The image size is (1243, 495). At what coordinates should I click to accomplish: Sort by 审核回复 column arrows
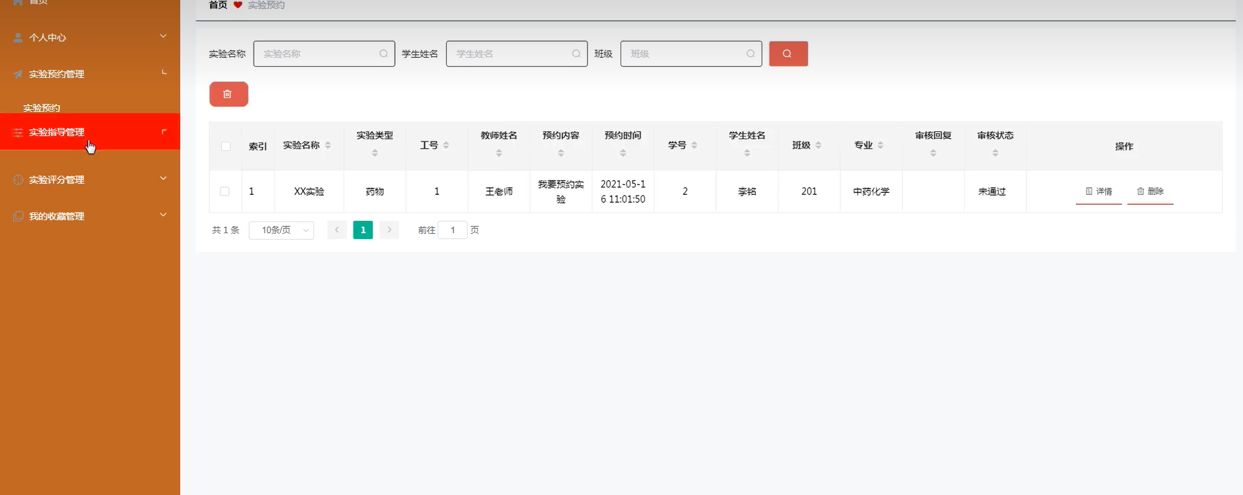pyautogui.click(x=933, y=153)
